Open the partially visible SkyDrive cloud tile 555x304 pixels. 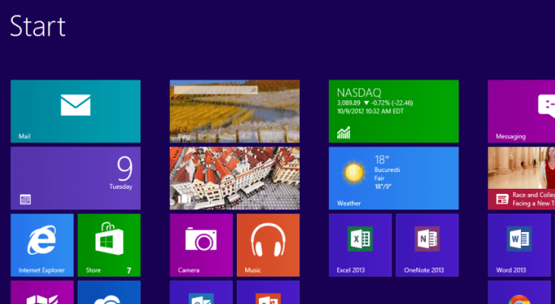(x=109, y=293)
